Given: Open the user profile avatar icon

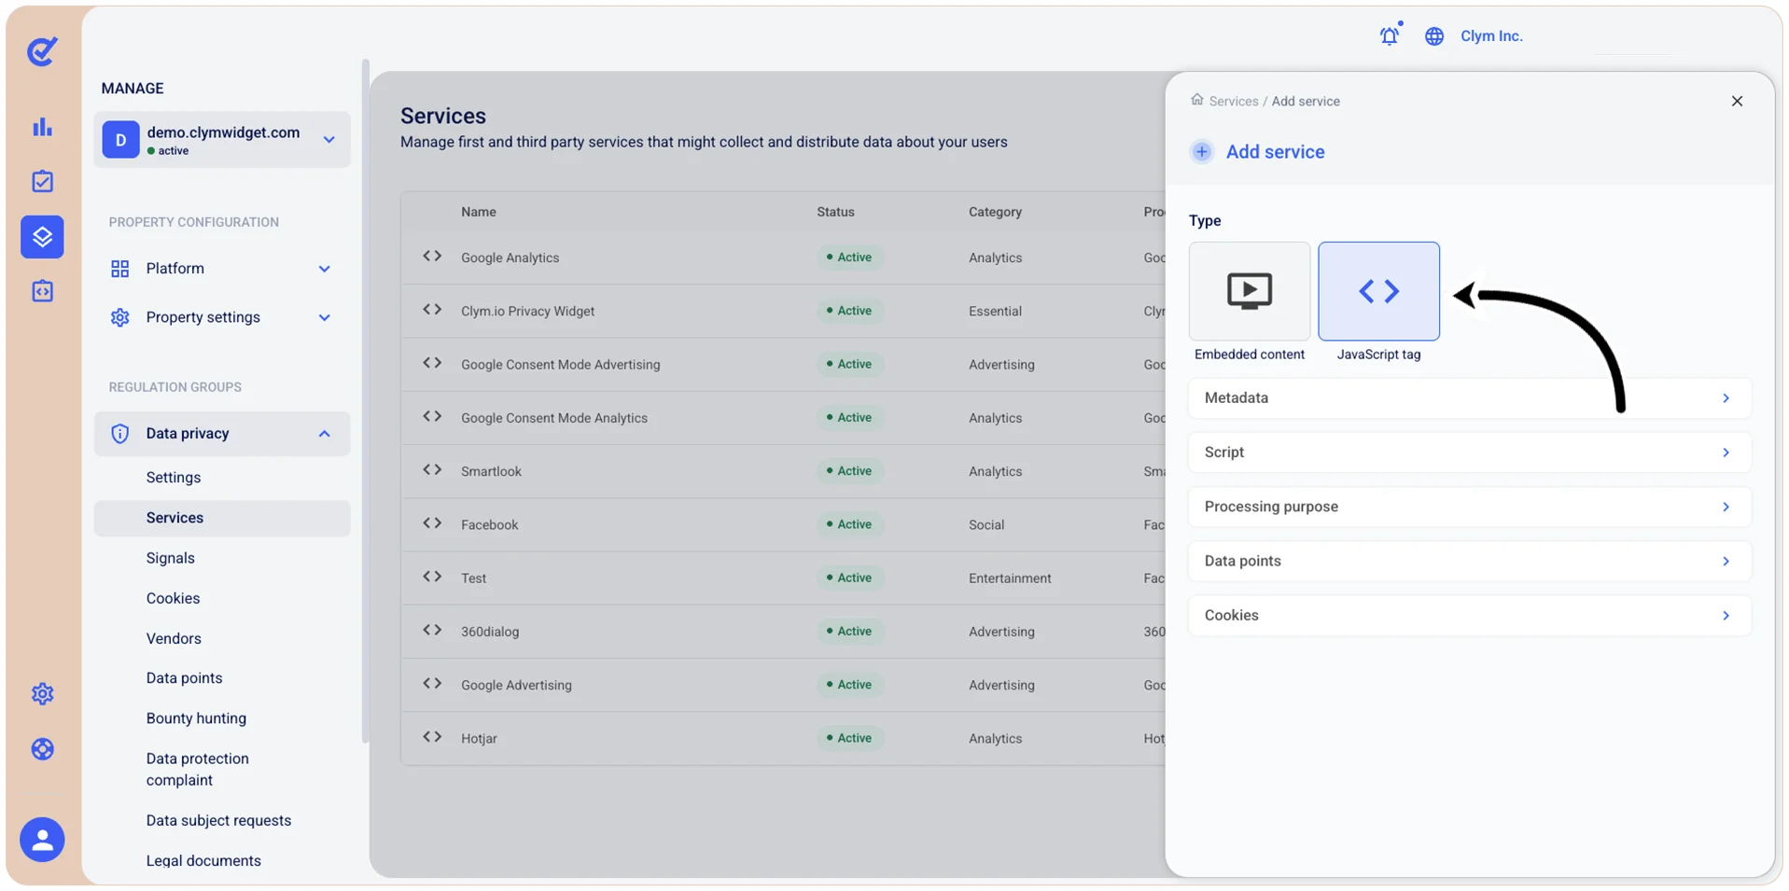Looking at the screenshot, I should pos(42,840).
